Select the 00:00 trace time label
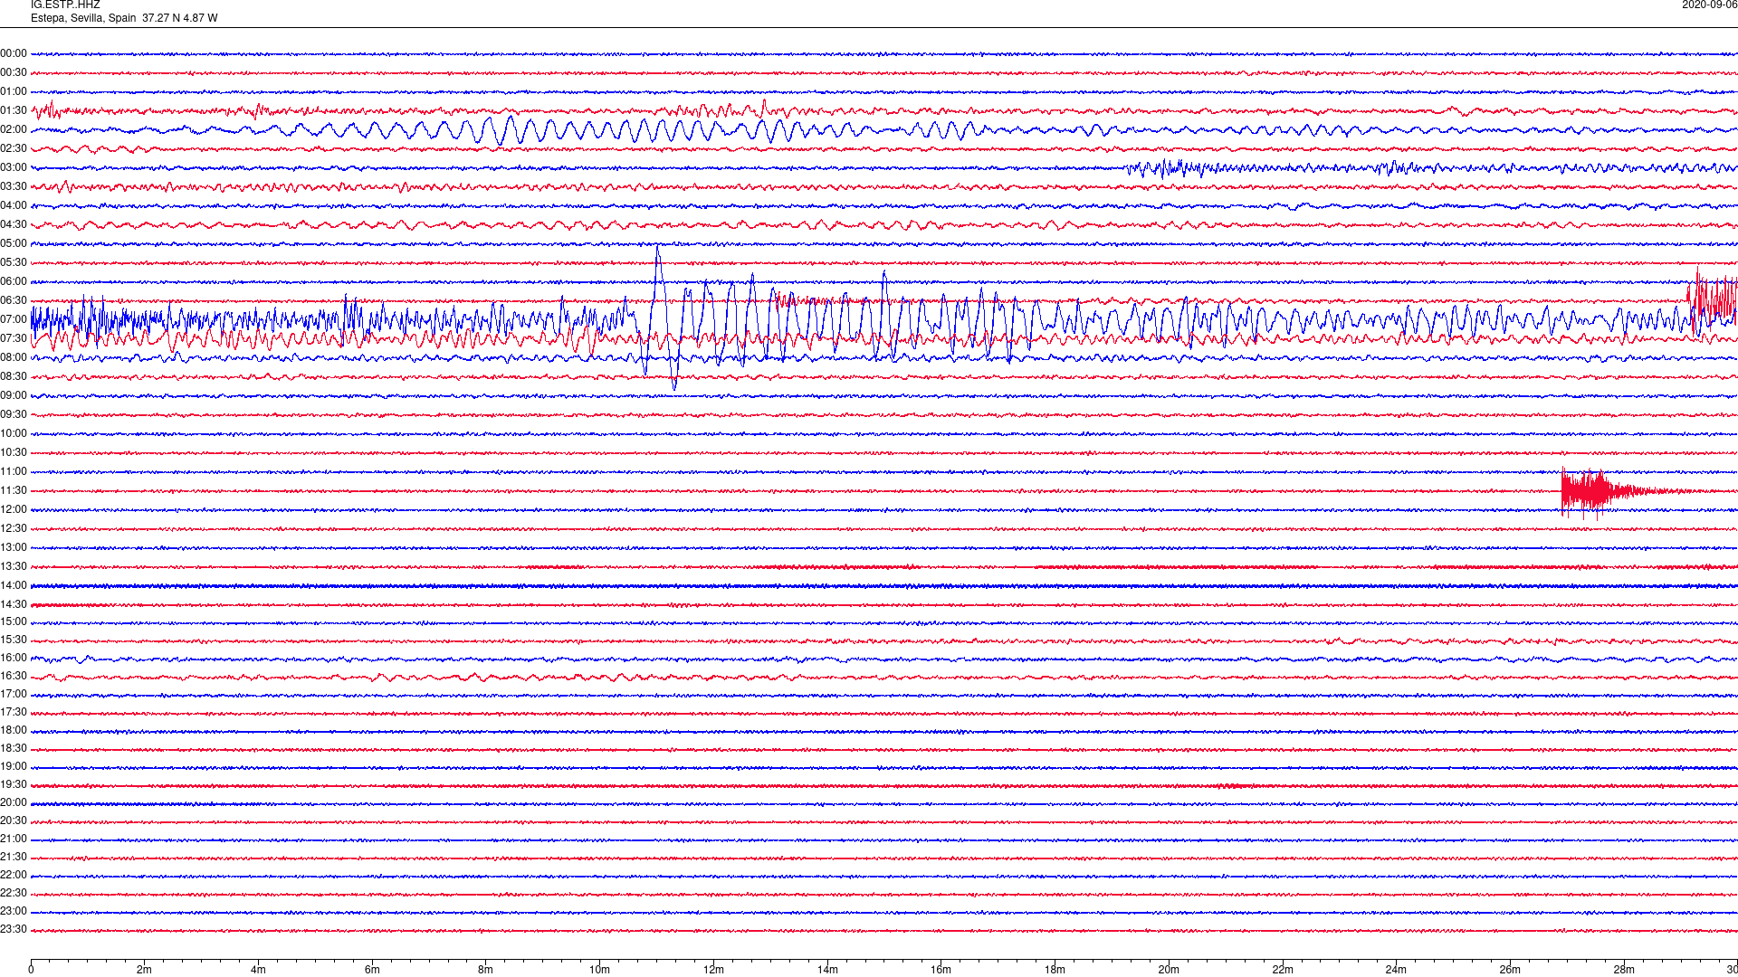This screenshot has height=977, width=1738. (14, 54)
